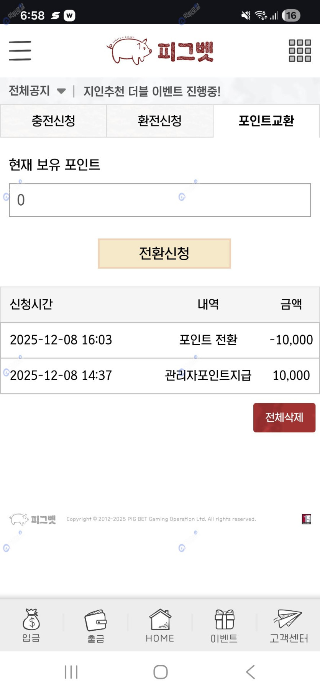Click the current points input field
Image resolution: width=320 pixels, height=694 pixels.
click(x=160, y=200)
